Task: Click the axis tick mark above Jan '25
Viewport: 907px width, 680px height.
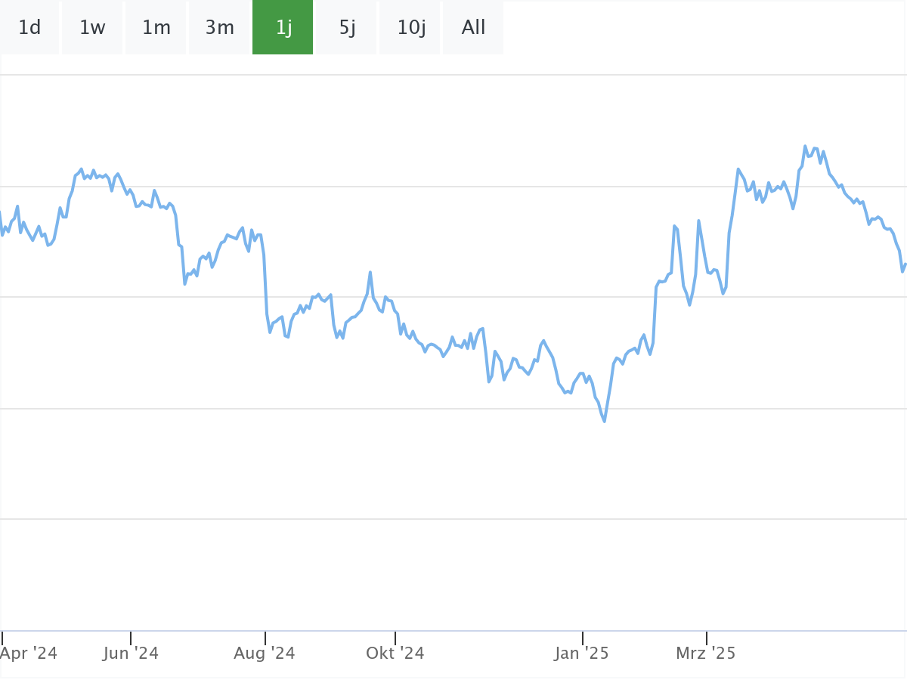Action: [x=583, y=638]
